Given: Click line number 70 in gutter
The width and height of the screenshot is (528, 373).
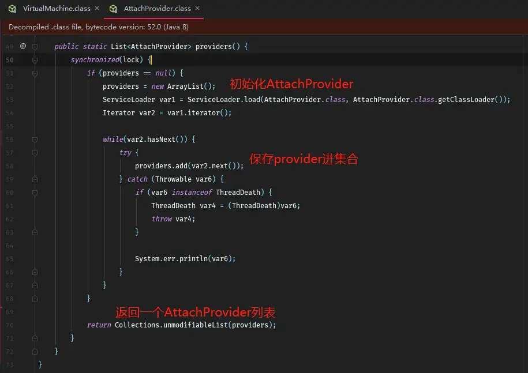Looking at the screenshot, I should pos(10,325).
